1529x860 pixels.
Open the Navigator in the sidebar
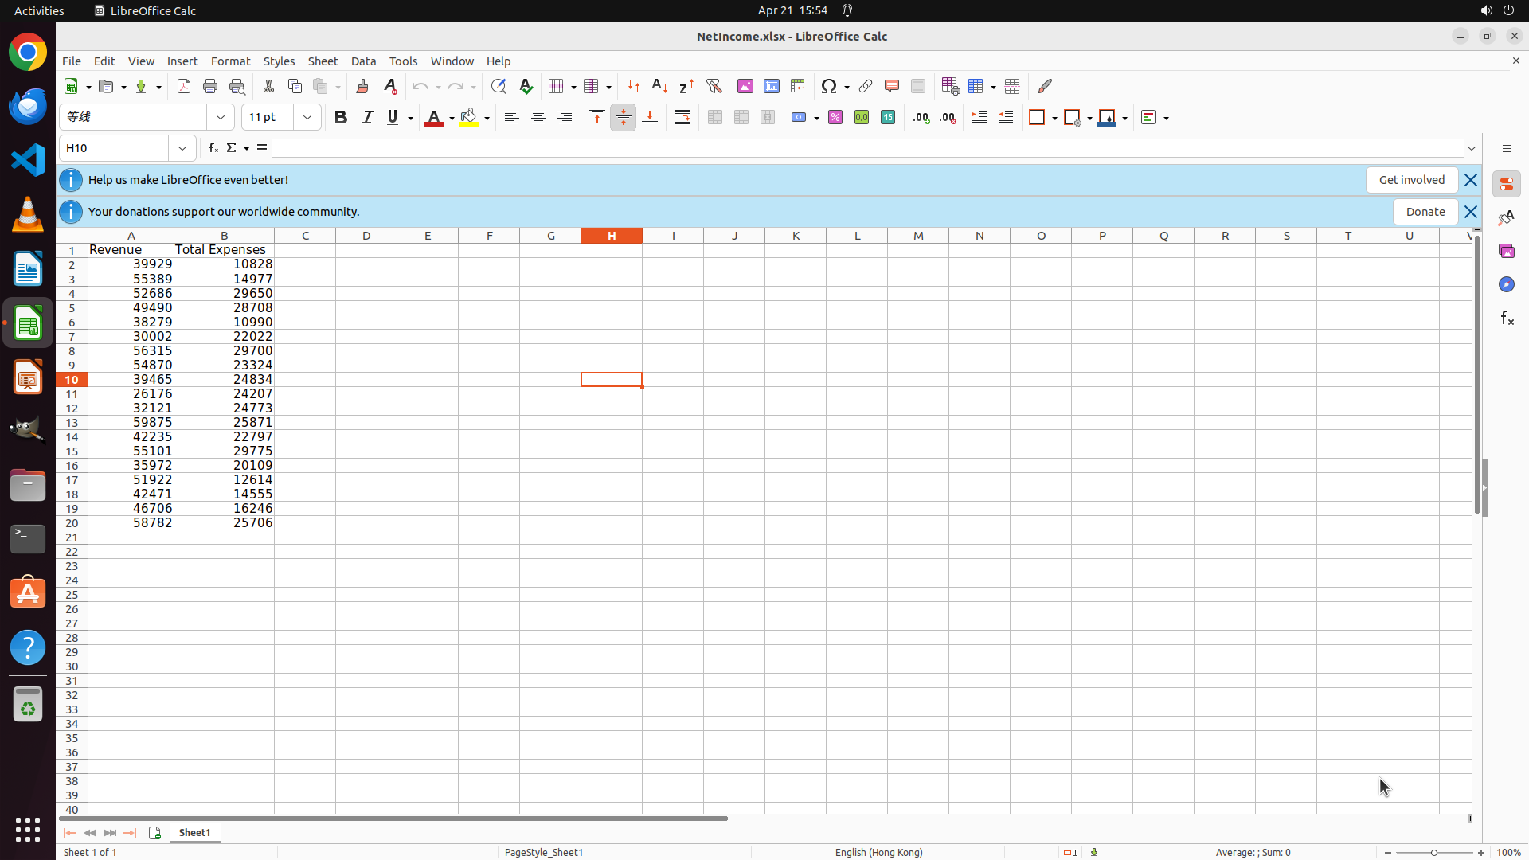1506,284
